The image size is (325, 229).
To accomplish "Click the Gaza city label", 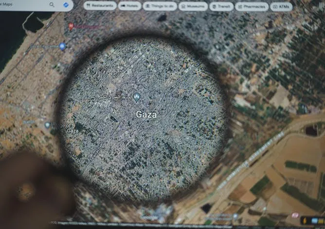I will point(146,115).
